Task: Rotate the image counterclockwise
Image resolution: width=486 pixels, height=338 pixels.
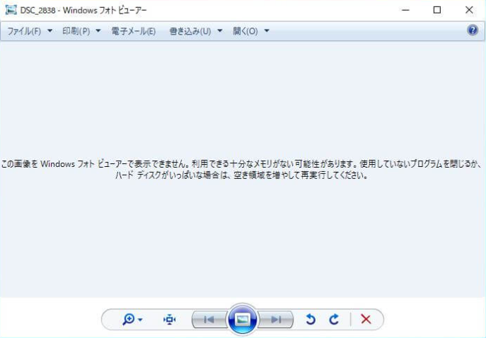Action: (311, 319)
